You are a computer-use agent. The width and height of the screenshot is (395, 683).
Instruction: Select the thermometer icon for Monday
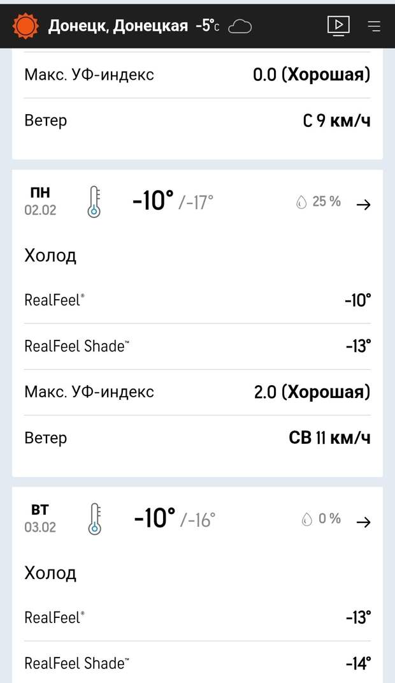click(94, 202)
